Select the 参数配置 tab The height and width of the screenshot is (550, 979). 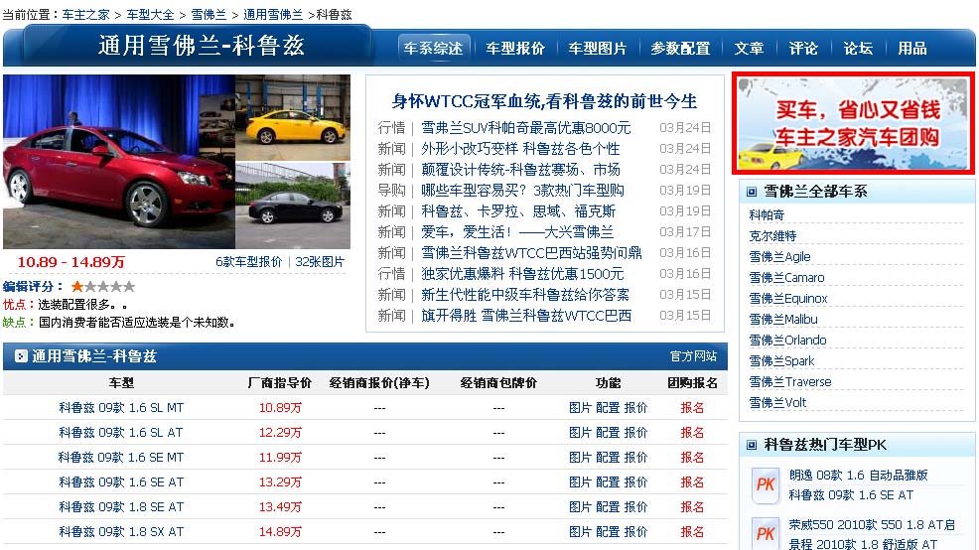[x=680, y=48]
